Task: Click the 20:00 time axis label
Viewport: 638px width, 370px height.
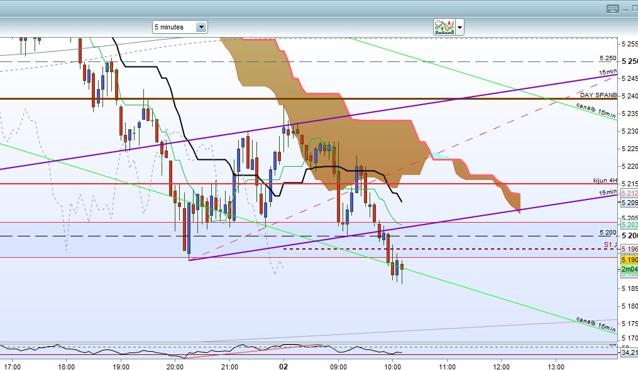Action: click(175, 367)
